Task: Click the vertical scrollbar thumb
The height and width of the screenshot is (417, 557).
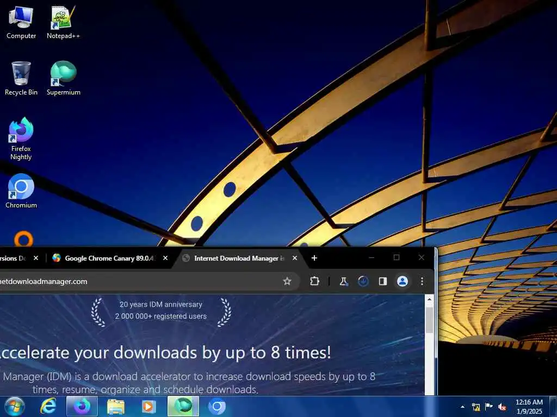Action: coord(429,320)
